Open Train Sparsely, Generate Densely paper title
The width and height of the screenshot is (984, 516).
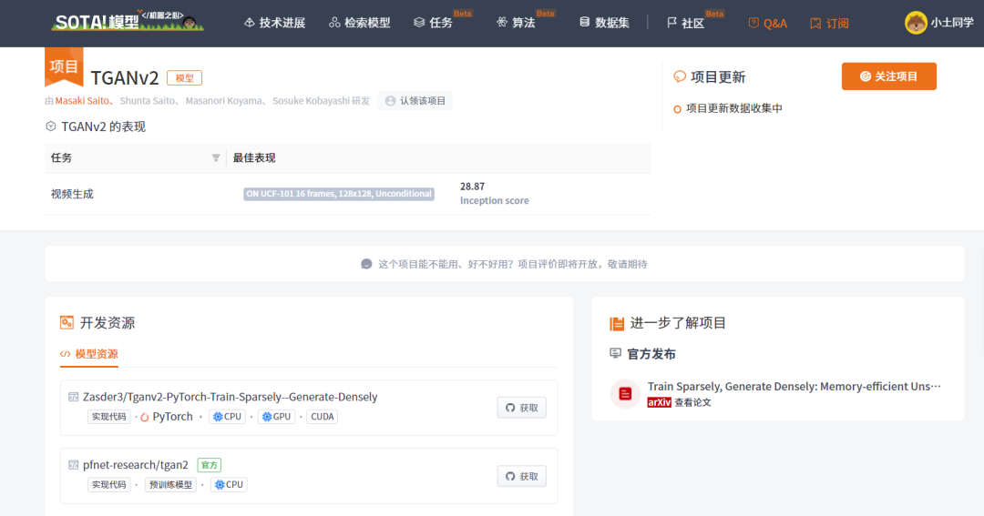794,386
